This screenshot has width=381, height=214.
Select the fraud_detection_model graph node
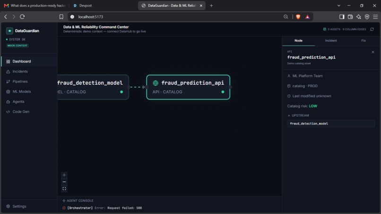[93, 87]
